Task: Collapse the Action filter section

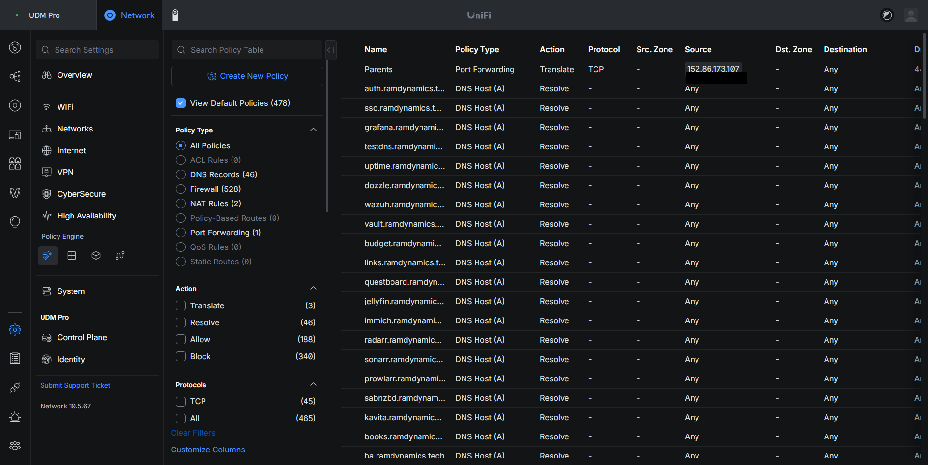Action: click(x=313, y=288)
